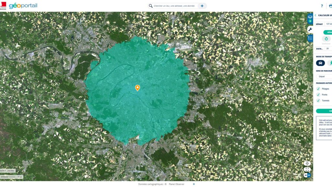Click the search field for a place or address
This screenshot has height=187, width=332.
click(x=174, y=6)
